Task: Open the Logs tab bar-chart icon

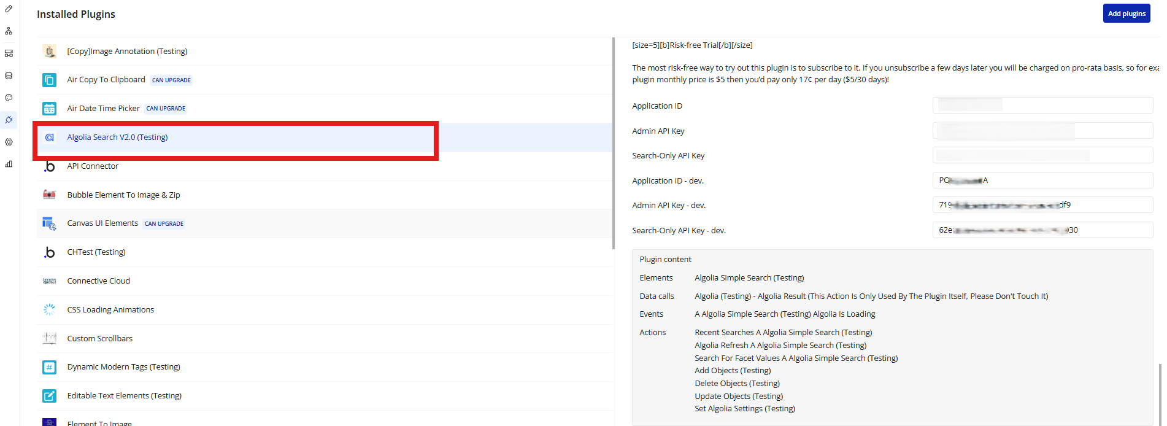Action: coord(9,164)
